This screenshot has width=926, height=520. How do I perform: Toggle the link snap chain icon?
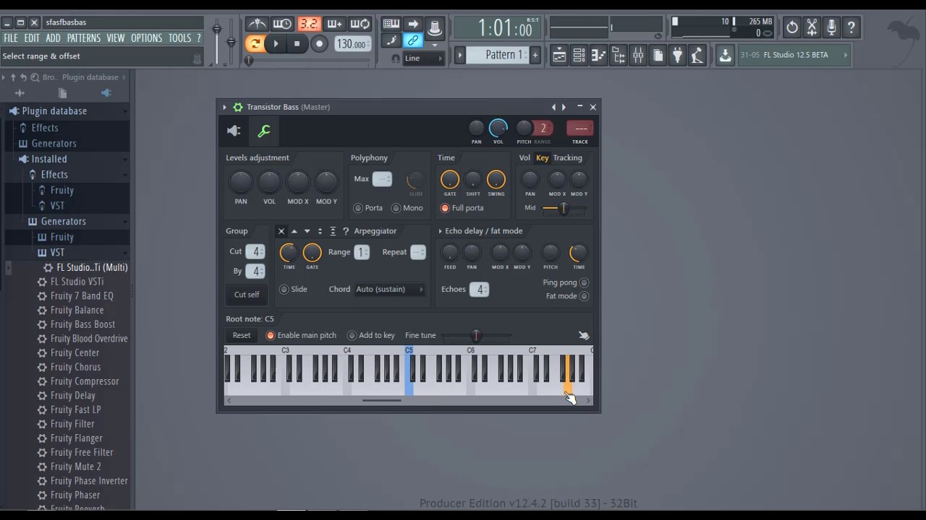point(413,40)
